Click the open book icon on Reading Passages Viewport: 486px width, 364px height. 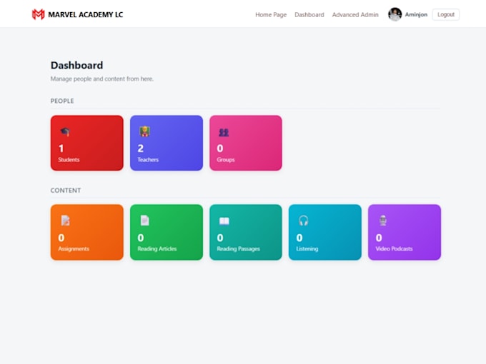pos(224,221)
